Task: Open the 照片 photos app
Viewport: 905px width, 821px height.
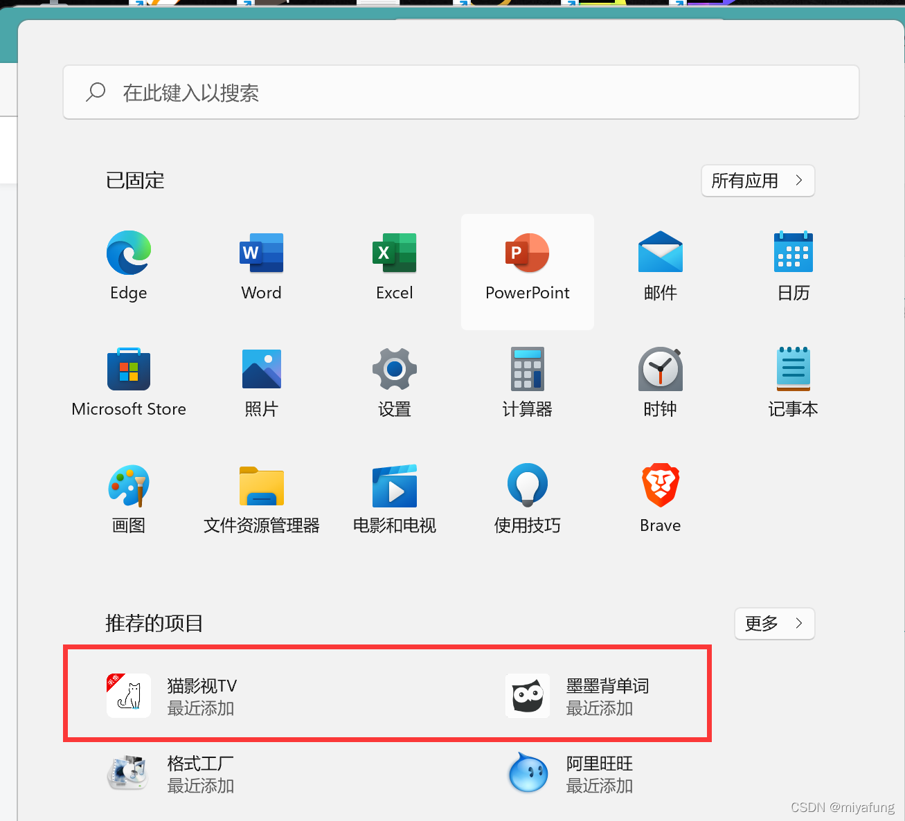Action: tap(262, 370)
